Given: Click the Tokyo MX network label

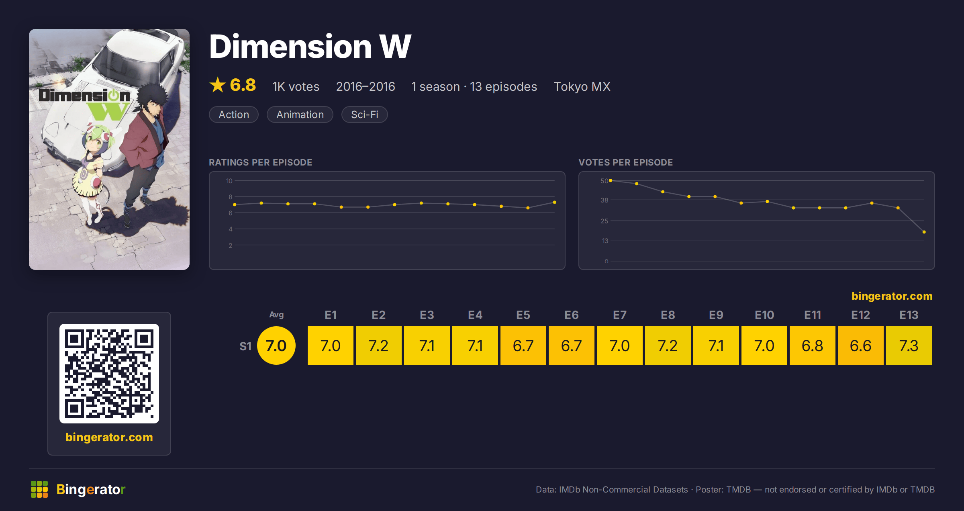Looking at the screenshot, I should [582, 86].
